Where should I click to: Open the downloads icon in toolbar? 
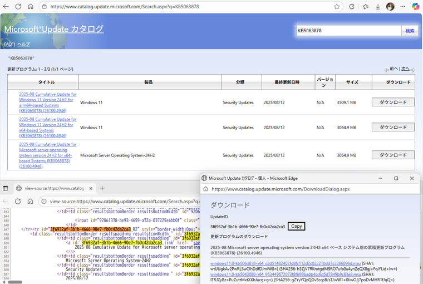click(x=378, y=7)
